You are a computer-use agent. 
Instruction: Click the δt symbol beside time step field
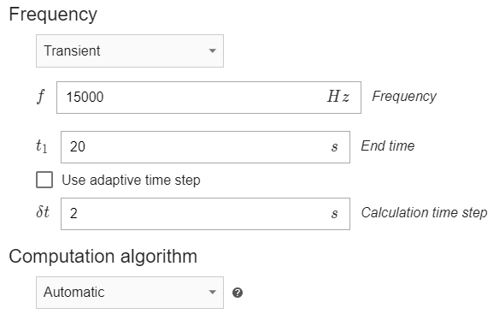pyautogui.click(x=43, y=212)
